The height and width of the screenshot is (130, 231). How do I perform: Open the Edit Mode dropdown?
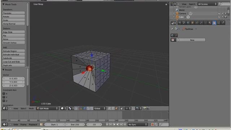(47, 108)
